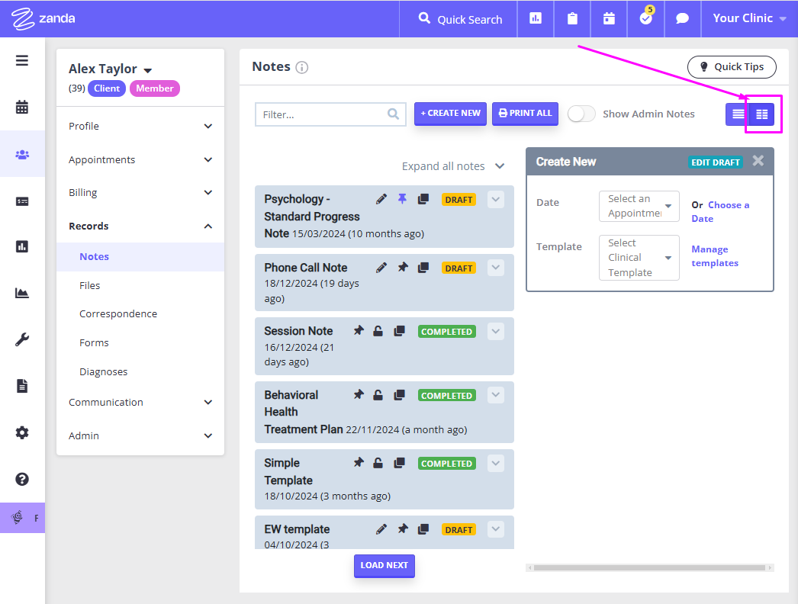Screen dimensions: 798x604
Task: Edit the Psychology Standard Progress Note pencil icon
Action: click(x=381, y=198)
